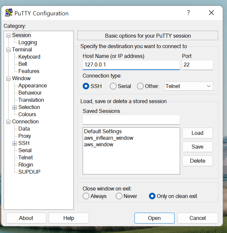Click the Saved Sessions name field

[131, 120]
